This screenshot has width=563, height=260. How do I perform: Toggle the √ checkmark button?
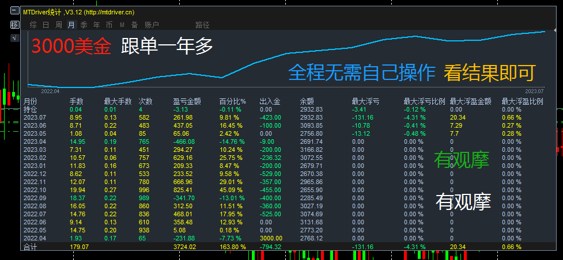coord(15,37)
